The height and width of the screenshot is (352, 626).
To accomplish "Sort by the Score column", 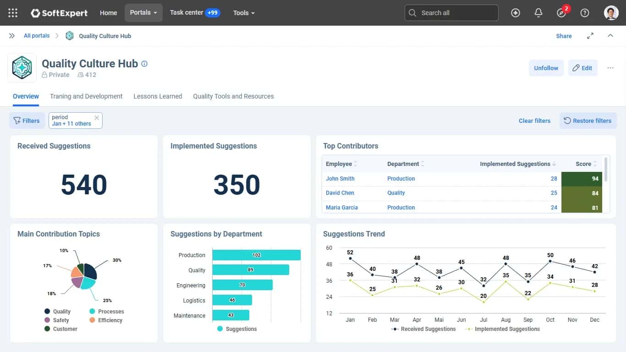I will (587, 164).
